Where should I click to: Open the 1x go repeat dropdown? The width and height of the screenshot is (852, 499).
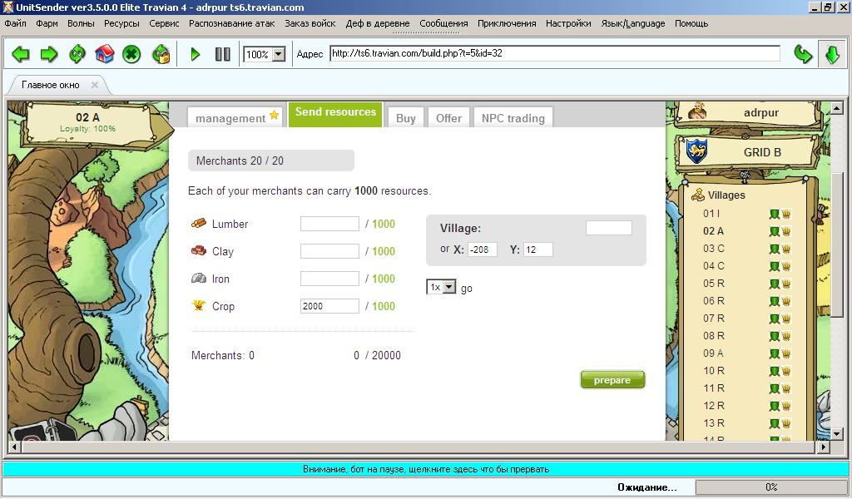point(441,287)
